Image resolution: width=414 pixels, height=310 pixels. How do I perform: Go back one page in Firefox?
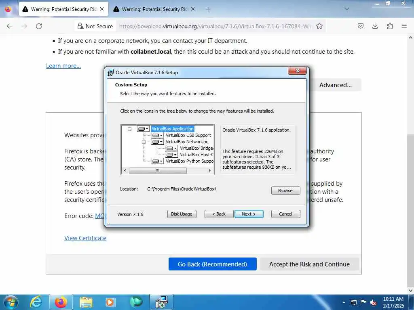(x=10, y=26)
